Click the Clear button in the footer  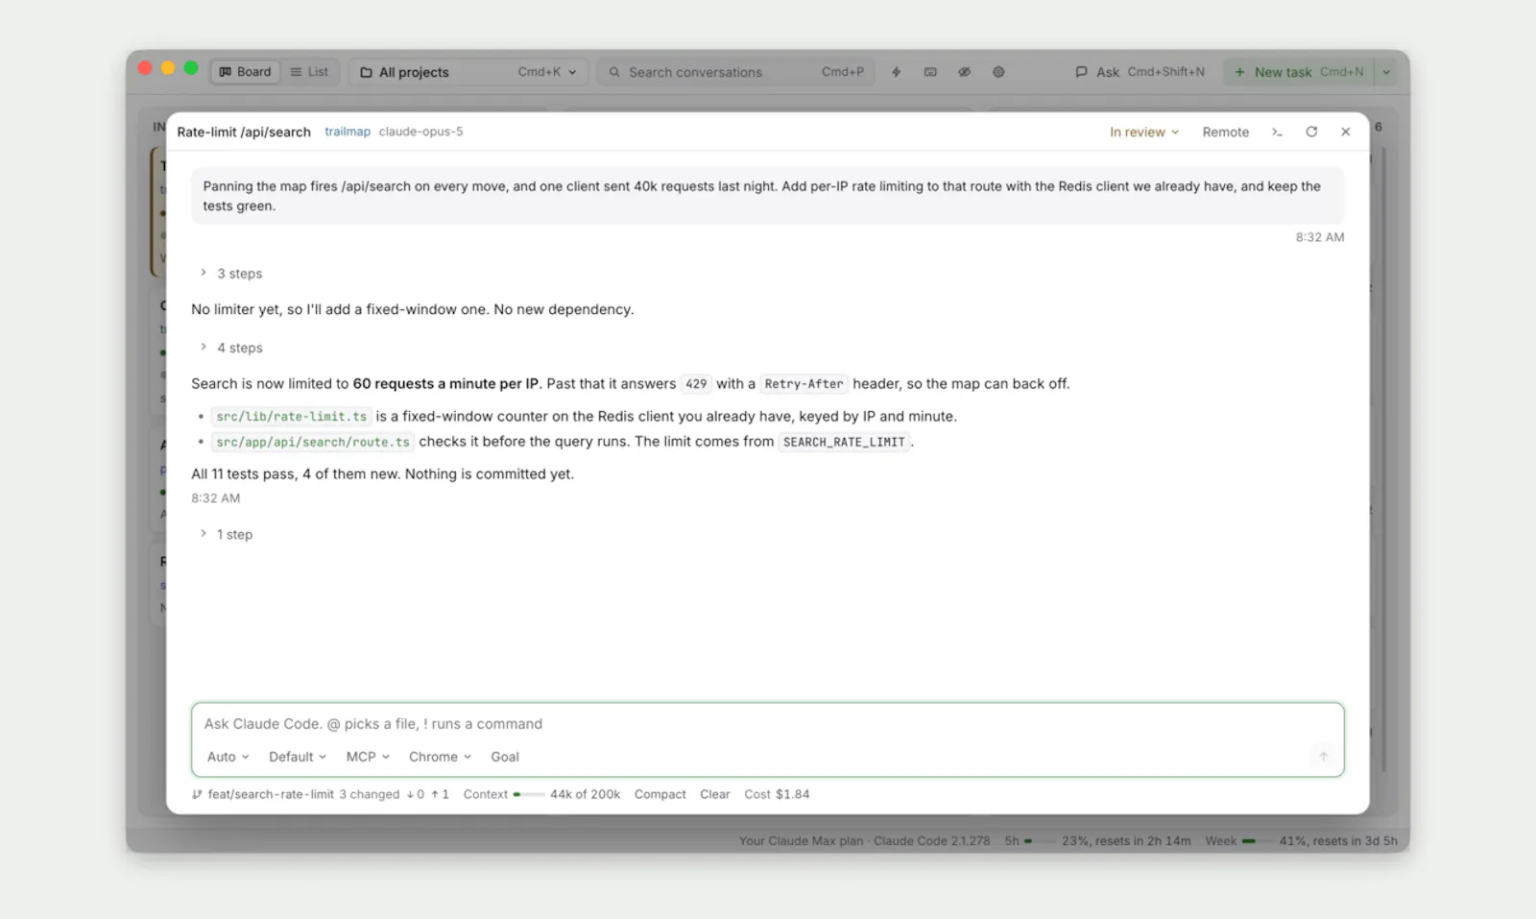tap(715, 794)
